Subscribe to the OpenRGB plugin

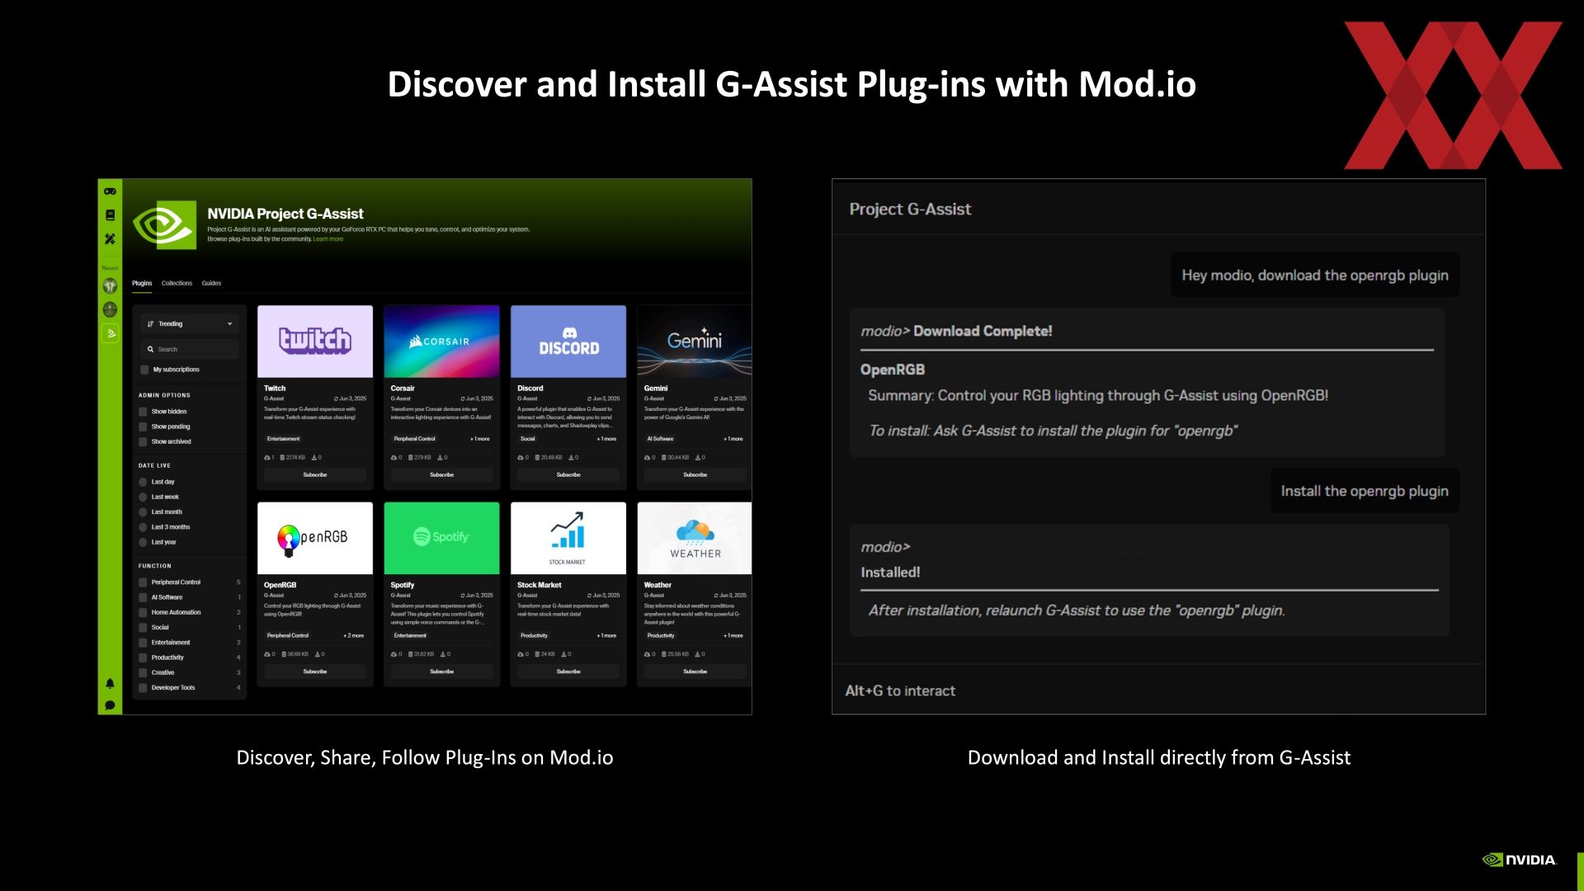(315, 672)
